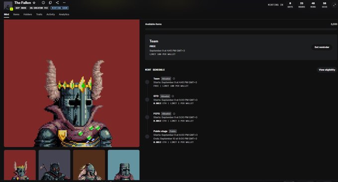The height and width of the screenshot is (182, 338).
Task: Open the Holders tab
Action: click(x=28, y=14)
